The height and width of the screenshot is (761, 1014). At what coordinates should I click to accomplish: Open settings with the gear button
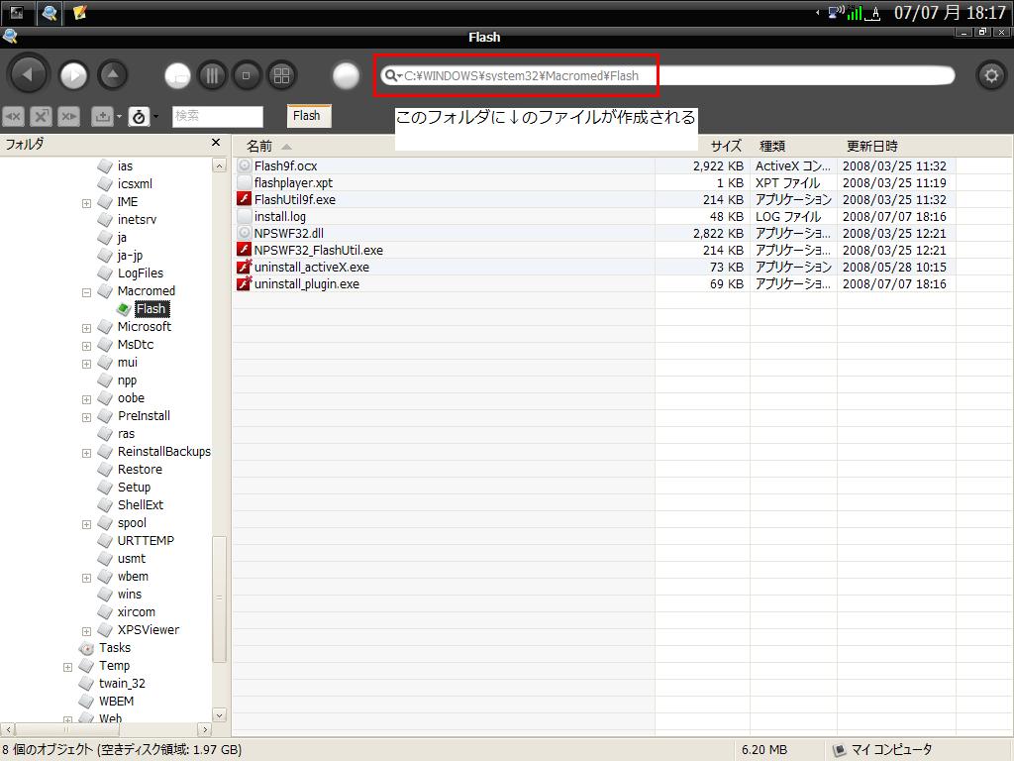(990, 75)
